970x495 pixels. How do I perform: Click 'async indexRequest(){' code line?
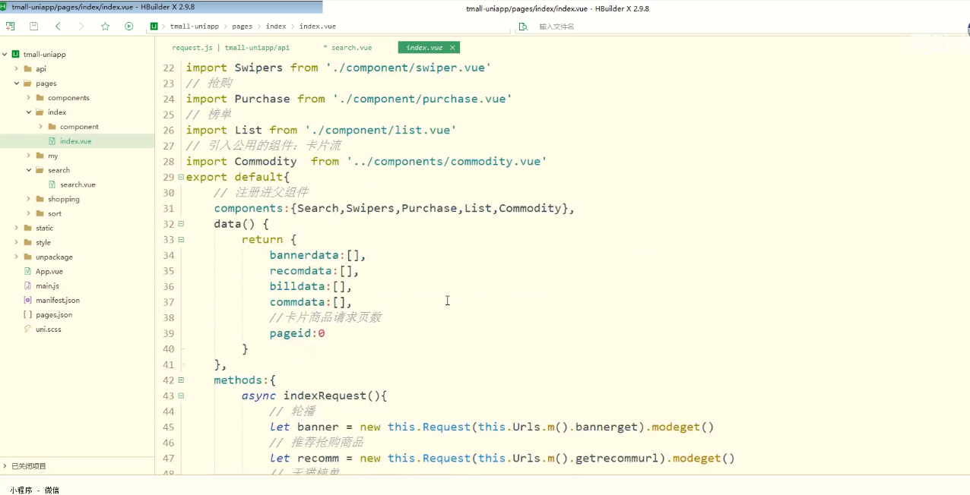click(315, 396)
